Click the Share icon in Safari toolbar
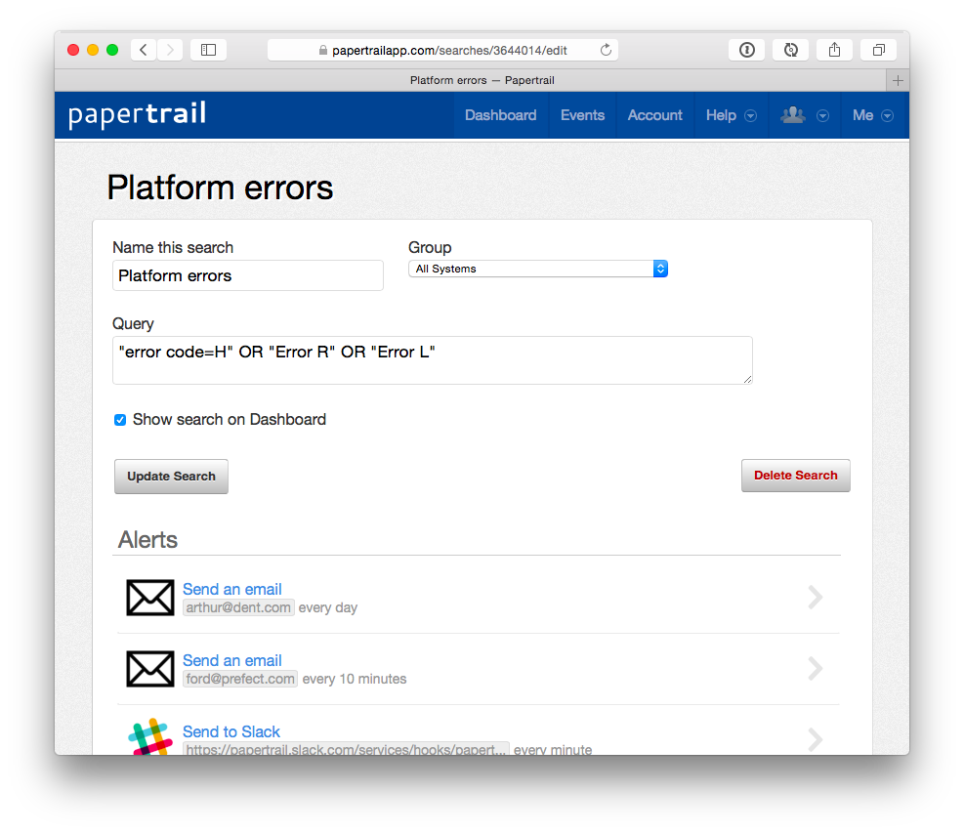The image size is (964, 833). [x=834, y=50]
